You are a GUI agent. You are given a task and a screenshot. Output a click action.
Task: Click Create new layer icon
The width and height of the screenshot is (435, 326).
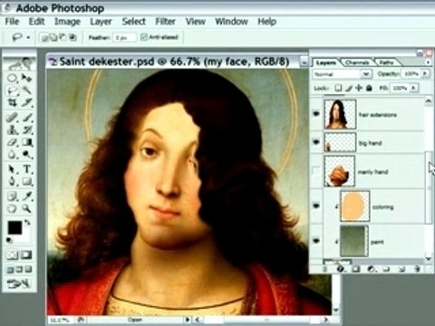click(401, 269)
